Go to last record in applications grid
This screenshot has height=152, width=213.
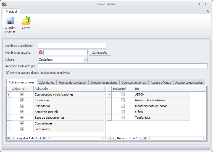click(x=44, y=138)
